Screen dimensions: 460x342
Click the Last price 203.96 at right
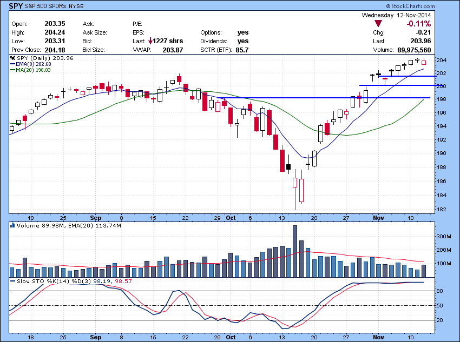(x=420, y=41)
